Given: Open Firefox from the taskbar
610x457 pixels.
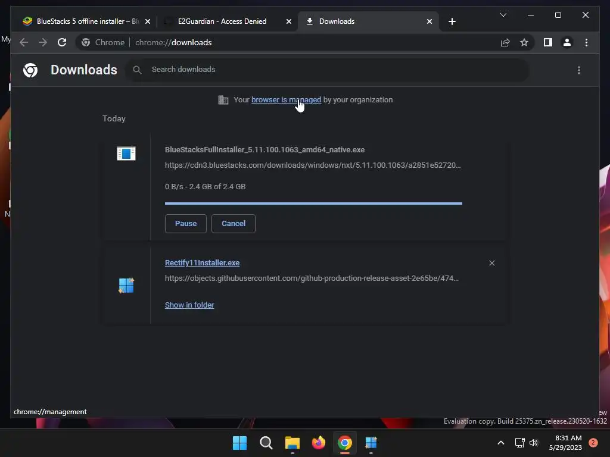Looking at the screenshot, I should click(319, 443).
